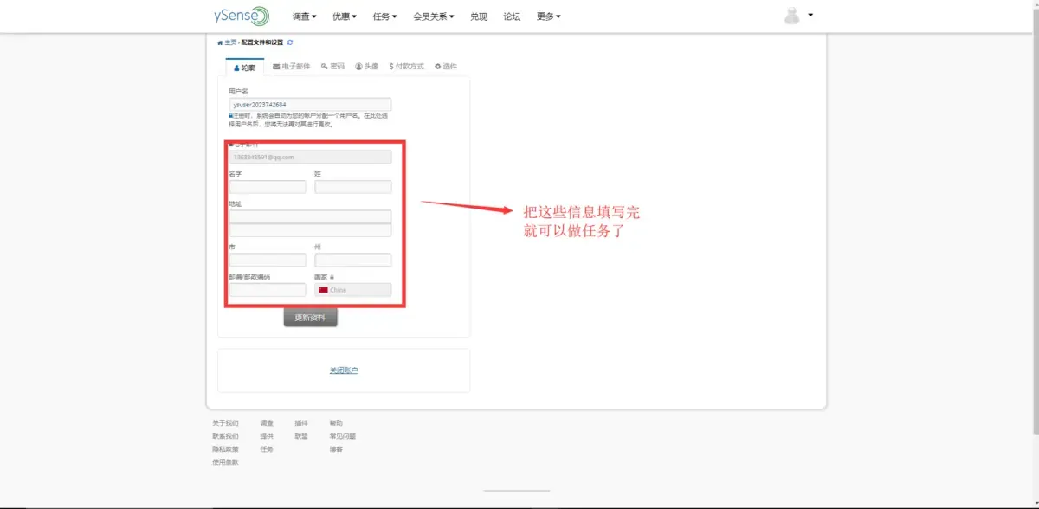The image size is (1039, 509).
Task: Expand the 会员关系 dropdown menu
Action: pyautogui.click(x=434, y=16)
